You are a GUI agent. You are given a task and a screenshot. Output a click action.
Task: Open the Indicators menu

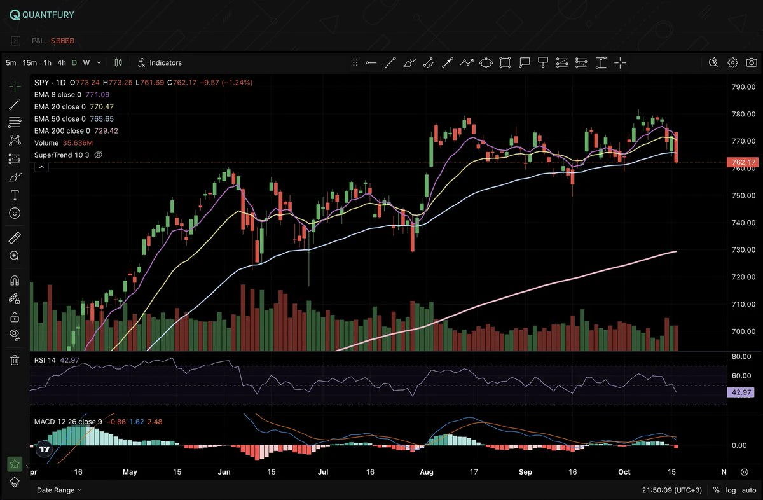[160, 62]
